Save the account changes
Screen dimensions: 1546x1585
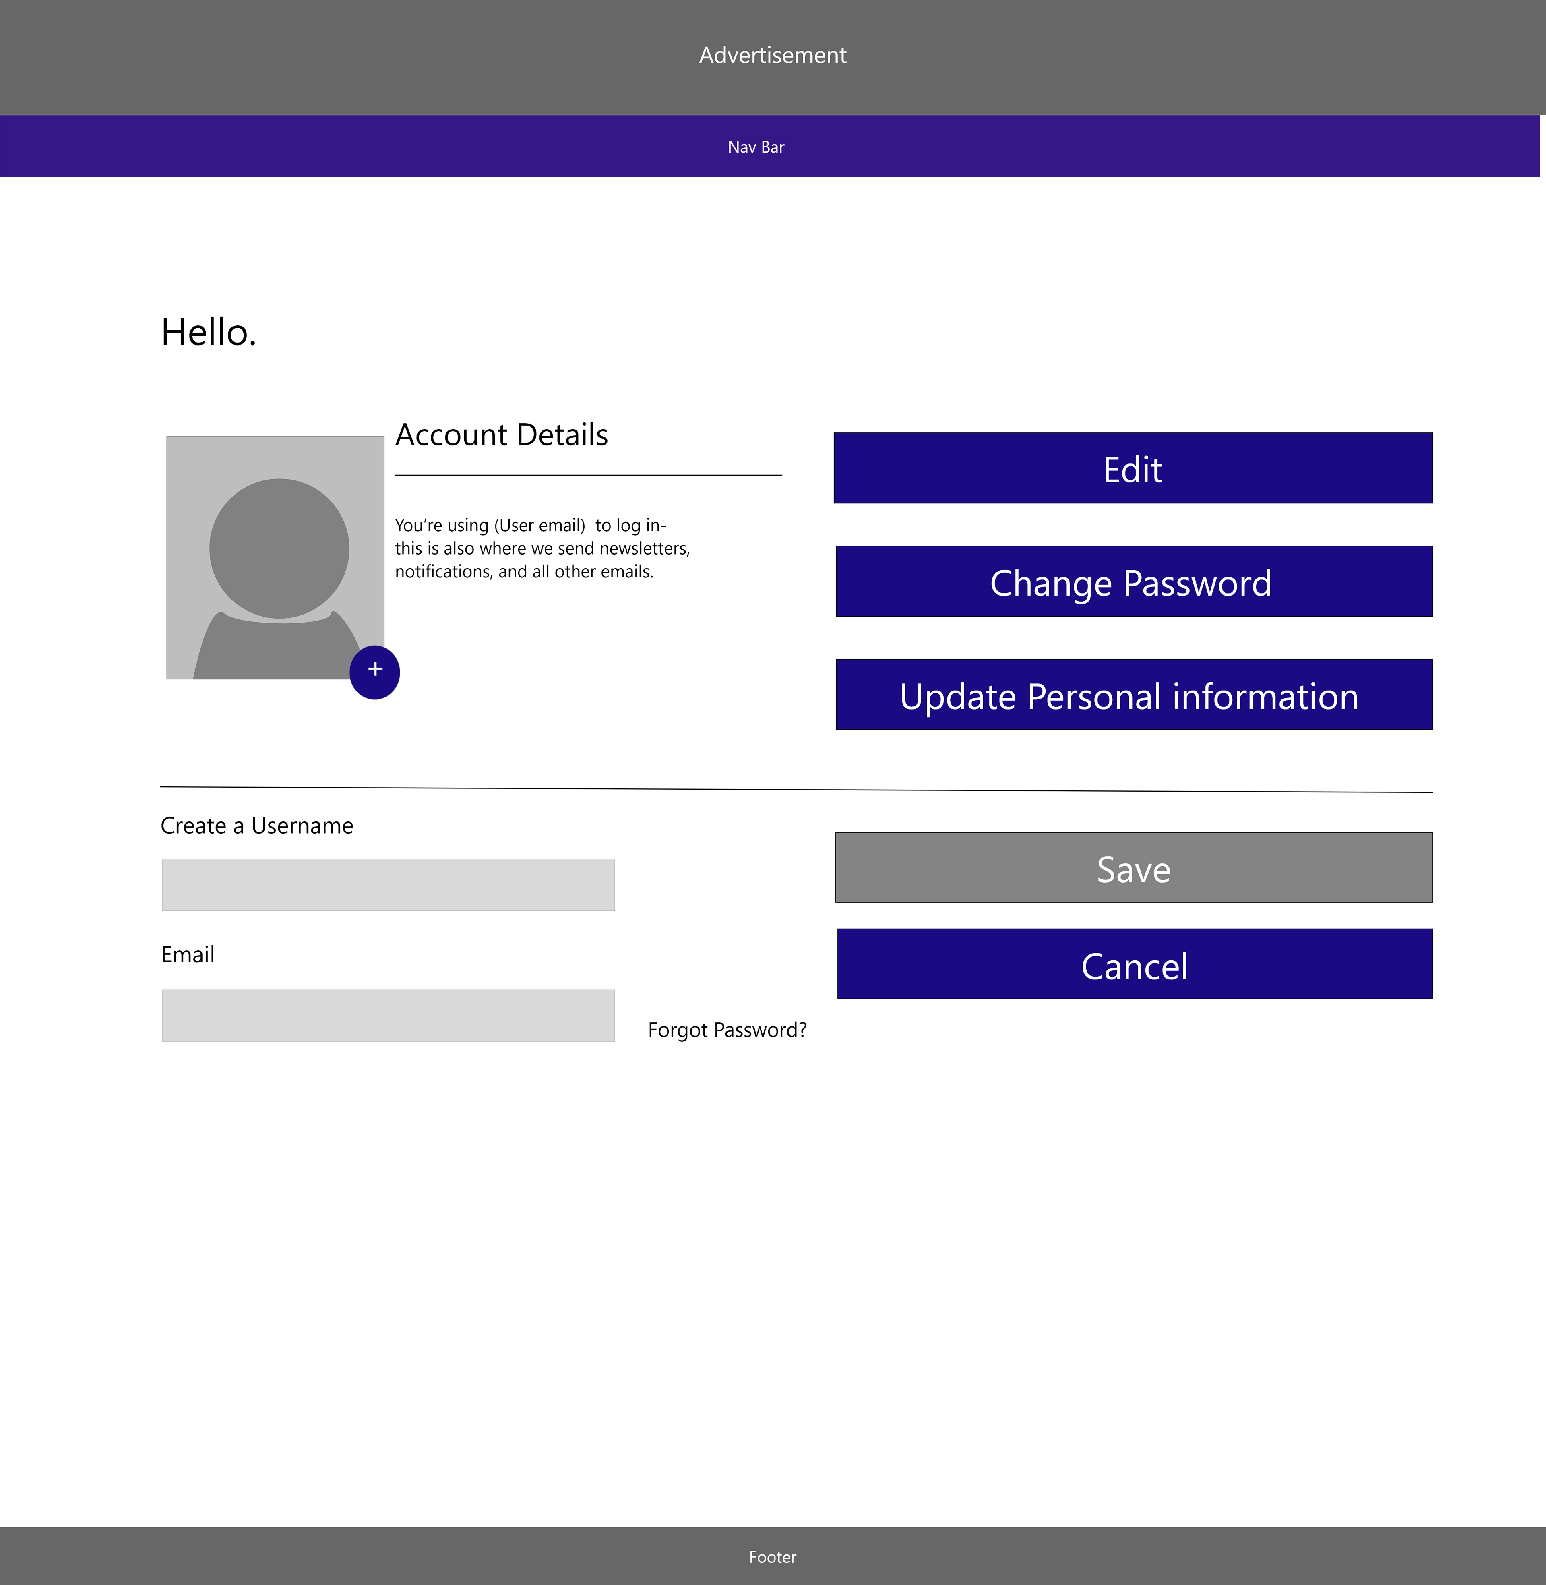click(x=1133, y=867)
